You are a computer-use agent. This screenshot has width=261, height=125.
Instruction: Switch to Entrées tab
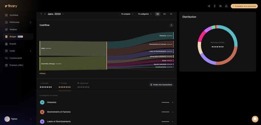pyautogui.click(x=46, y=85)
